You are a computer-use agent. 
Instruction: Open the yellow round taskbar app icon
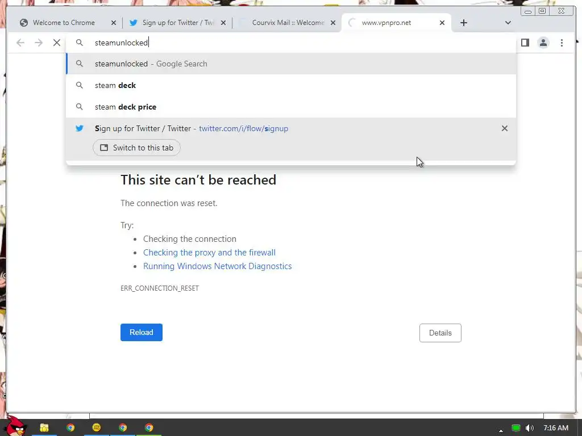pos(97,427)
